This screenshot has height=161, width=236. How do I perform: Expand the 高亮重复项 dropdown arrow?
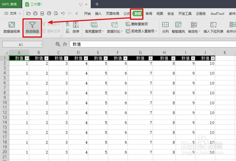click(103, 31)
